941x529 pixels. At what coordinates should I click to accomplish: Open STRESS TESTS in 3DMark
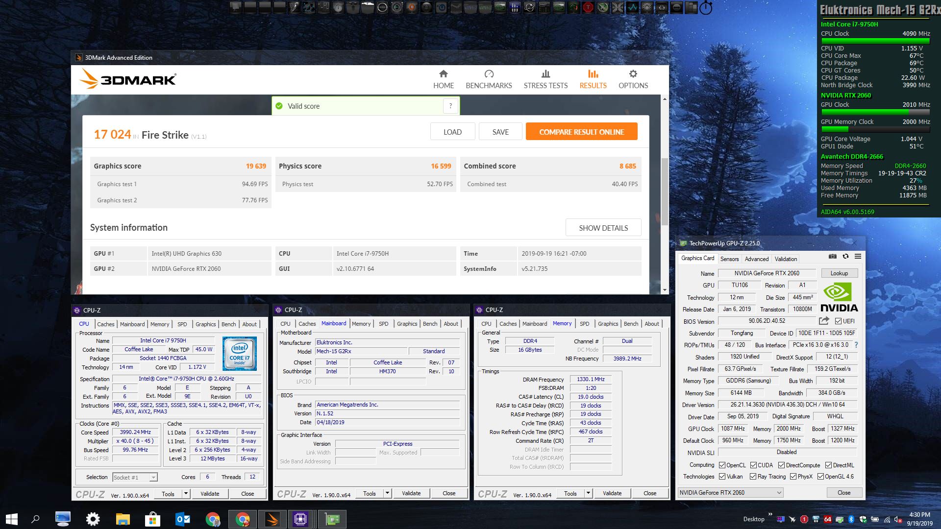pyautogui.click(x=545, y=79)
